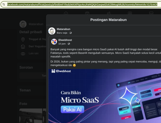Click the 'Pakai AI' badge in the image
Viewport: 161px width, 123px height.
(x=72, y=109)
